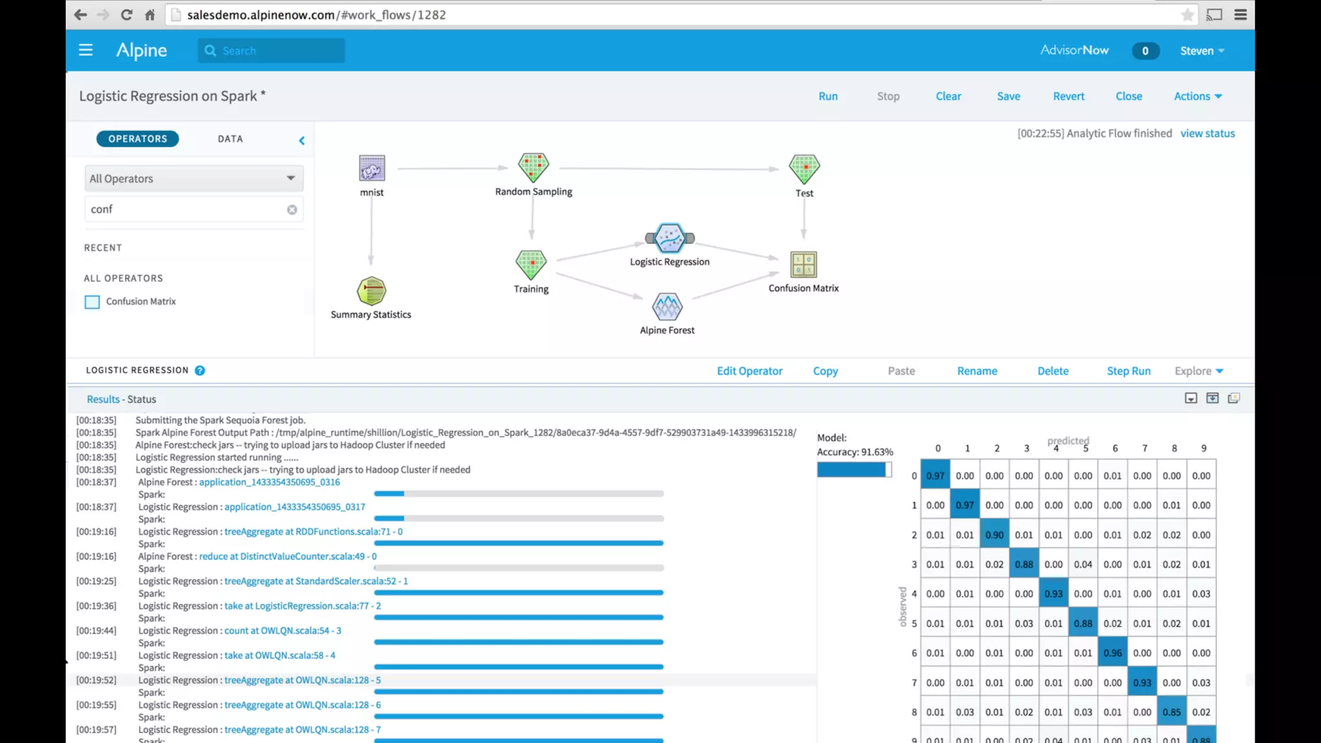
Task: Select the Alpine Forest operator node
Action: pos(667,307)
